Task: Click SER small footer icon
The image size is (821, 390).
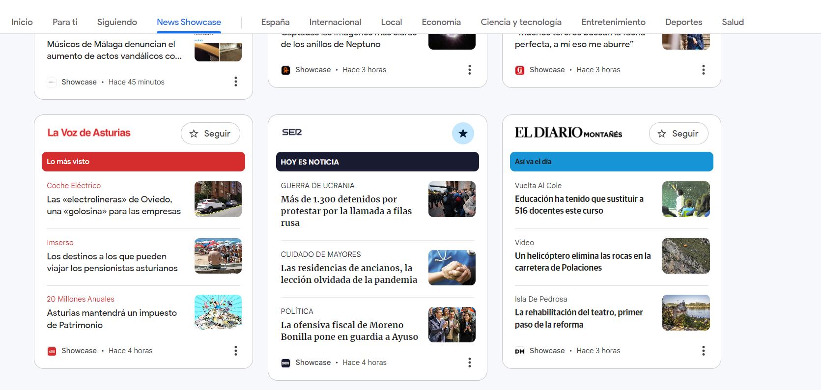Action: pos(285,362)
